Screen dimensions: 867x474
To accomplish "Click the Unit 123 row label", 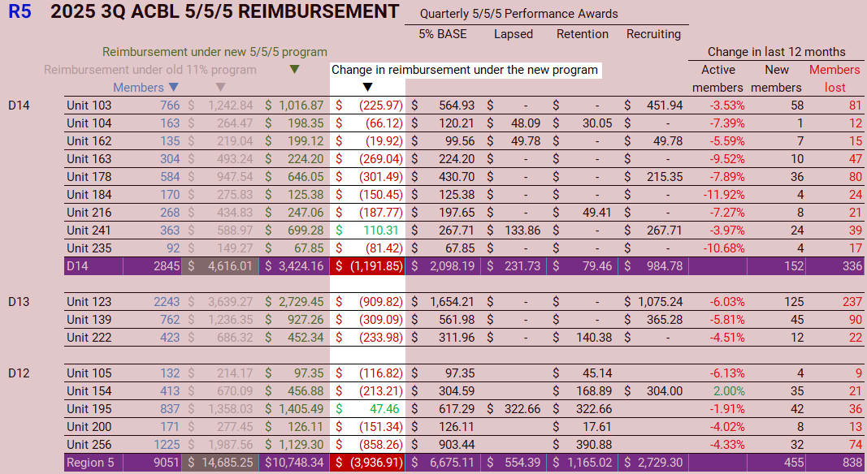I will coord(89,302).
